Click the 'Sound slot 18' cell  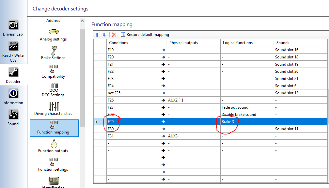click(x=301, y=57)
